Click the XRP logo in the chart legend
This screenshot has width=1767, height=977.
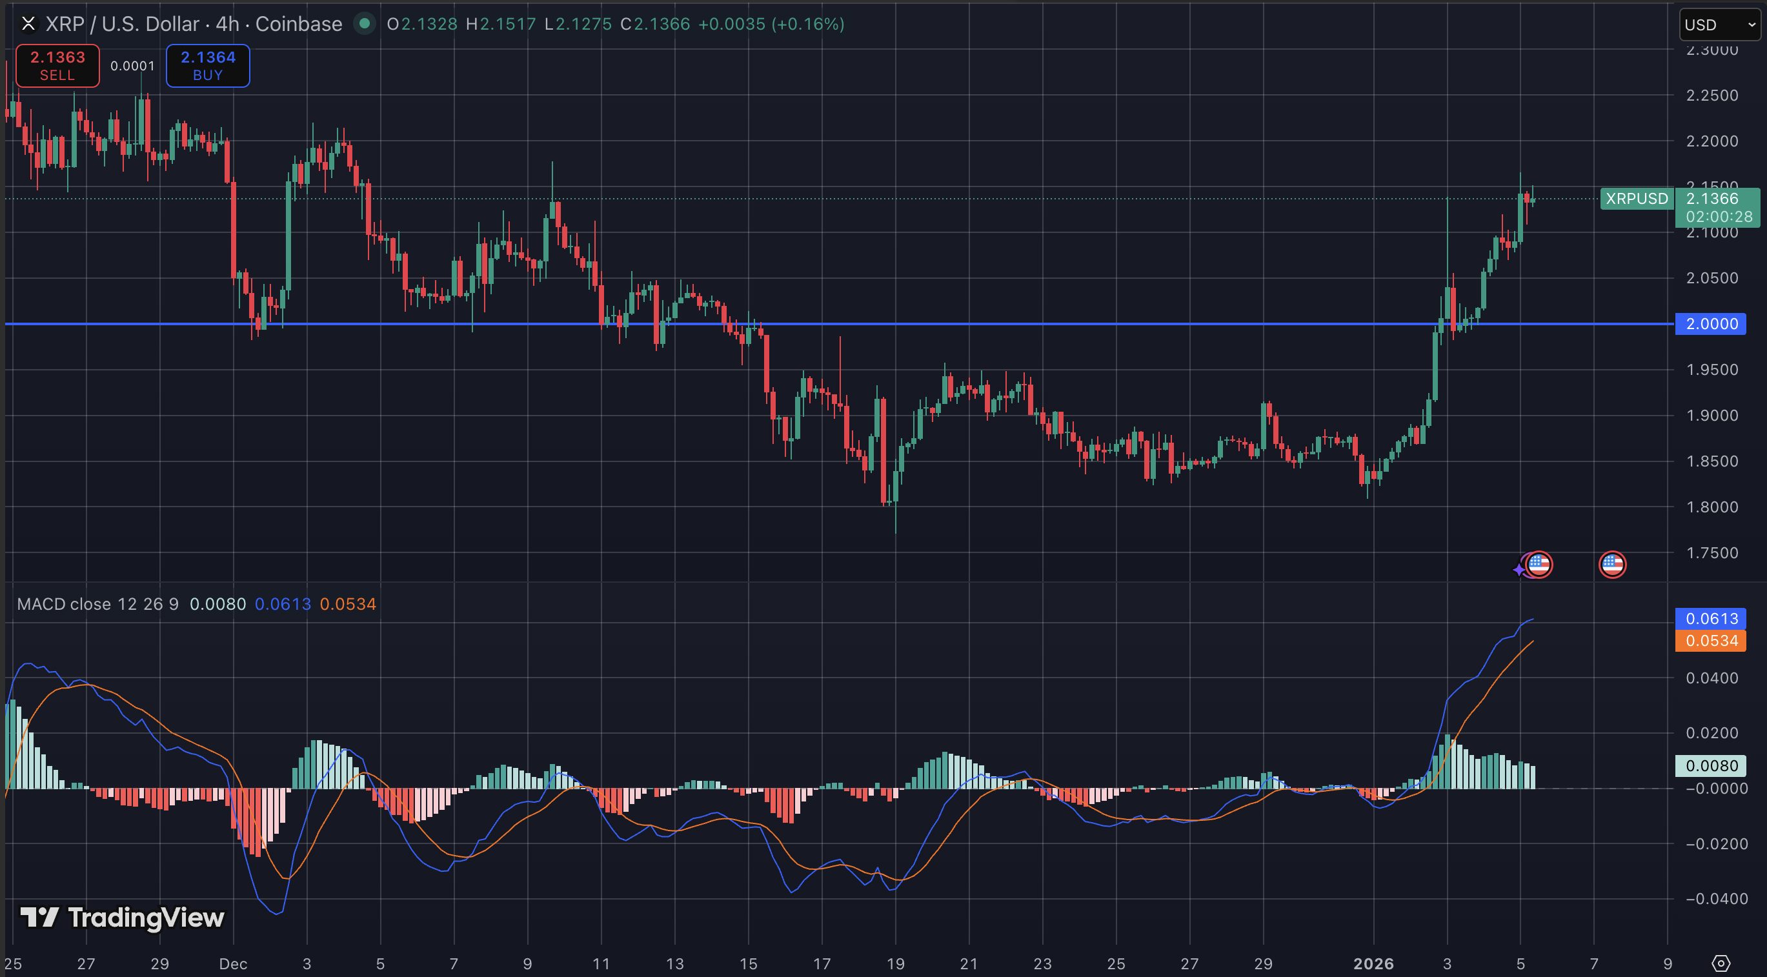[28, 23]
